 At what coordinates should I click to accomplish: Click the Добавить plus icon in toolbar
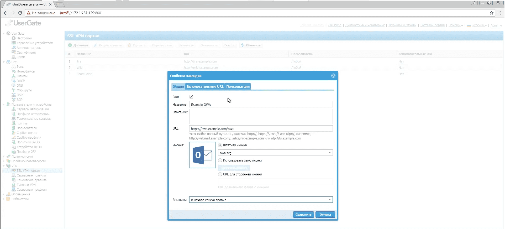click(70, 45)
